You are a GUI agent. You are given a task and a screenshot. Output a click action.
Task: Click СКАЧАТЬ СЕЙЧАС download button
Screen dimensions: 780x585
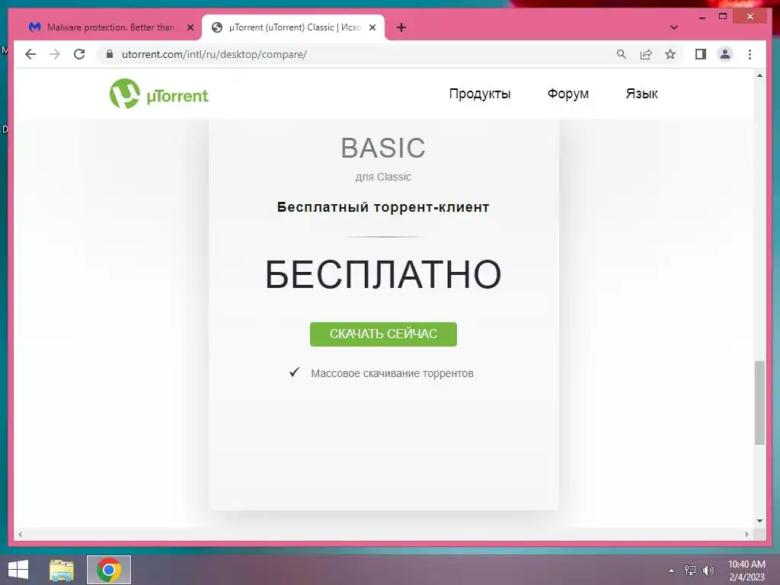tap(383, 334)
